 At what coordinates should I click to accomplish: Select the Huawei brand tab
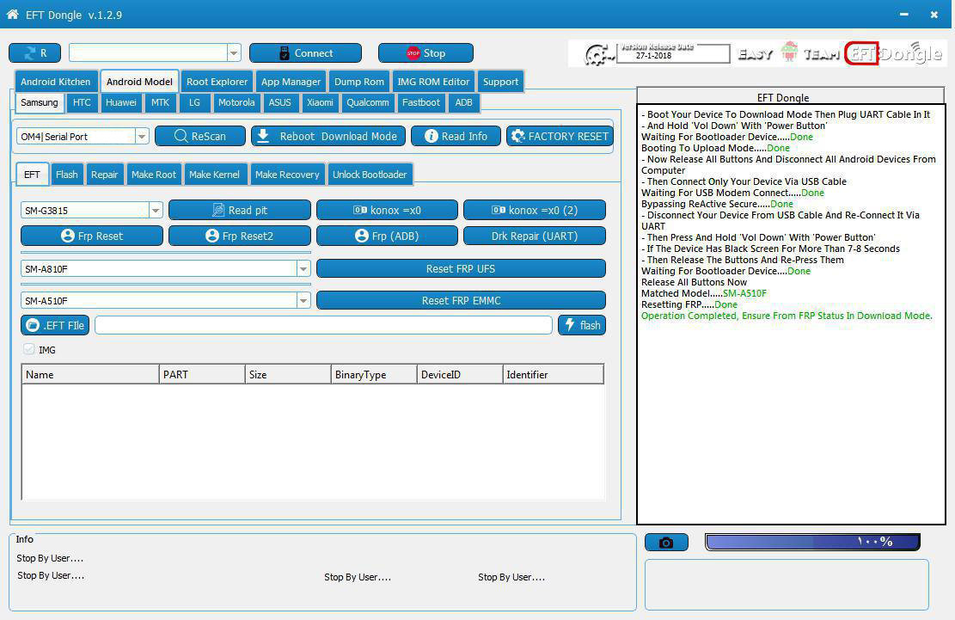click(x=120, y=102)
